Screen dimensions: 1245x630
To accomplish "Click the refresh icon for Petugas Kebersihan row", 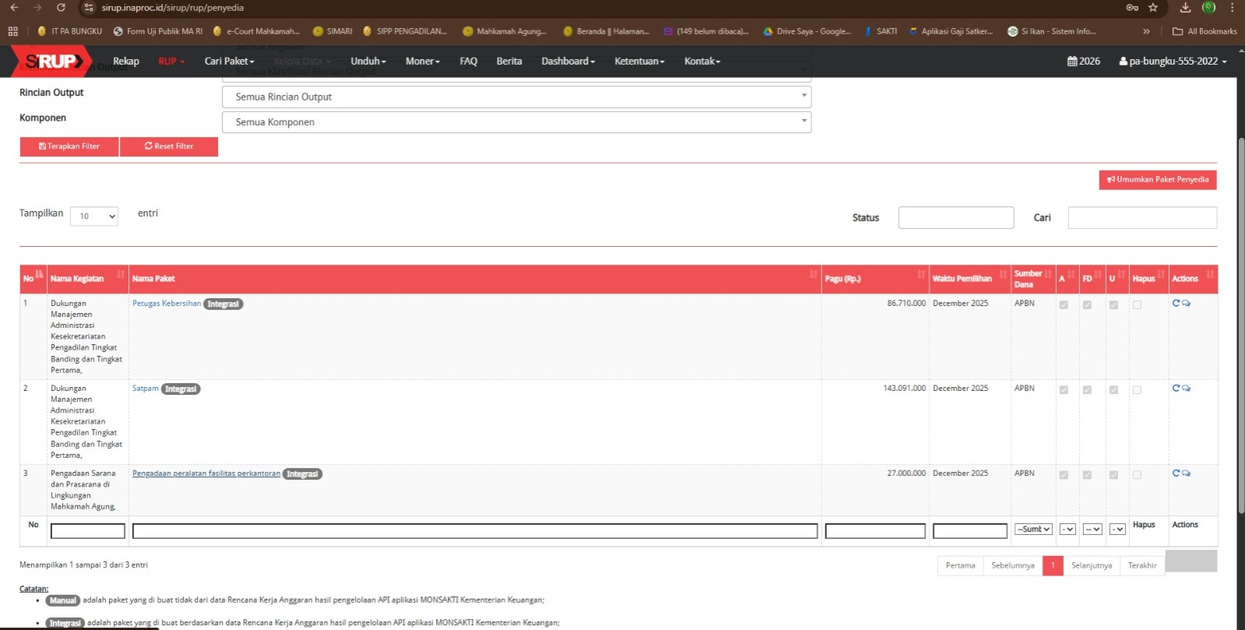I will pyautogui.click(x=1176, y=303).
